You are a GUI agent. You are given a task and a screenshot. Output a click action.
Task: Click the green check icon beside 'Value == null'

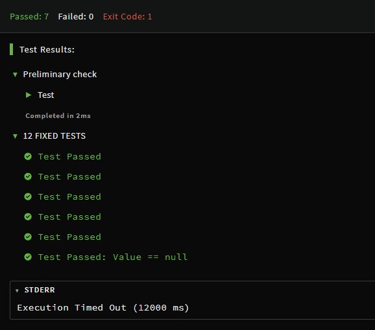pyautogui.click(x=28, y=257)
